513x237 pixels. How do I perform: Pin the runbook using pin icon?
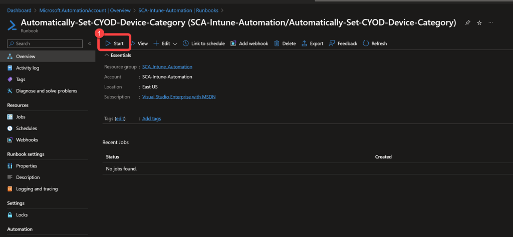pos(468,22)
